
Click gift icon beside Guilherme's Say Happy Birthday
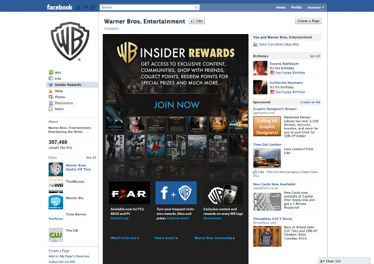272,92
